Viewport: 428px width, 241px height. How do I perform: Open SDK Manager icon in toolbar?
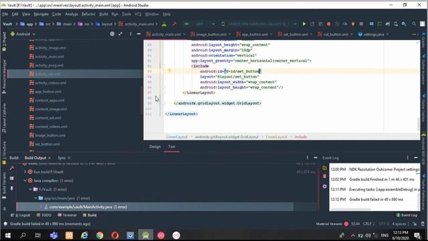click(404, 24)
